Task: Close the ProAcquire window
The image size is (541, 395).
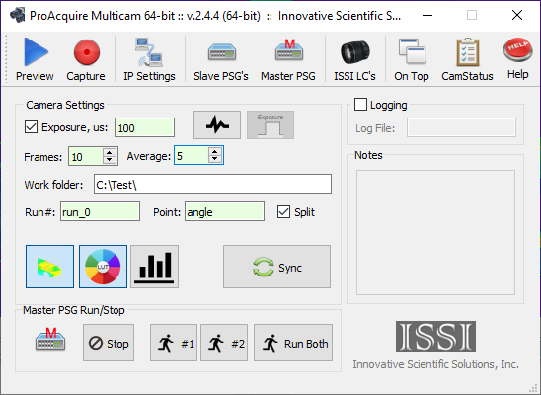Action: [x=517, y=15]
